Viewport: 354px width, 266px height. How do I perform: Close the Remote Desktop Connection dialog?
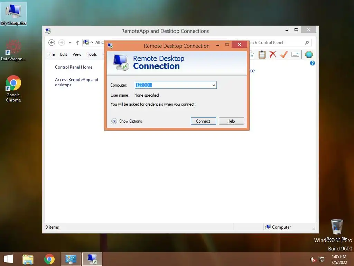tap(240, 45)
